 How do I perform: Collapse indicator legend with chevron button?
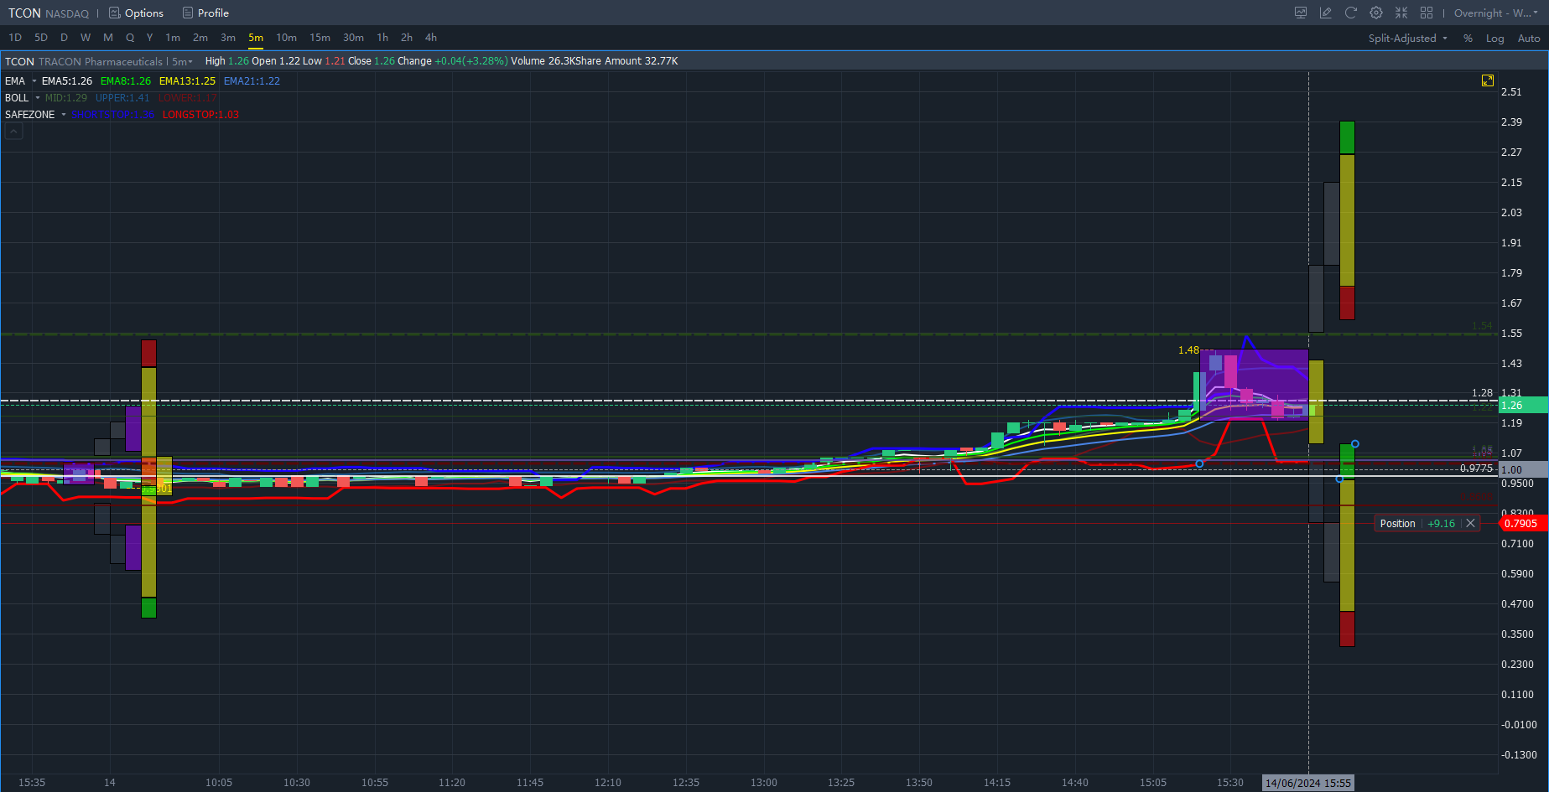[14, 132]
